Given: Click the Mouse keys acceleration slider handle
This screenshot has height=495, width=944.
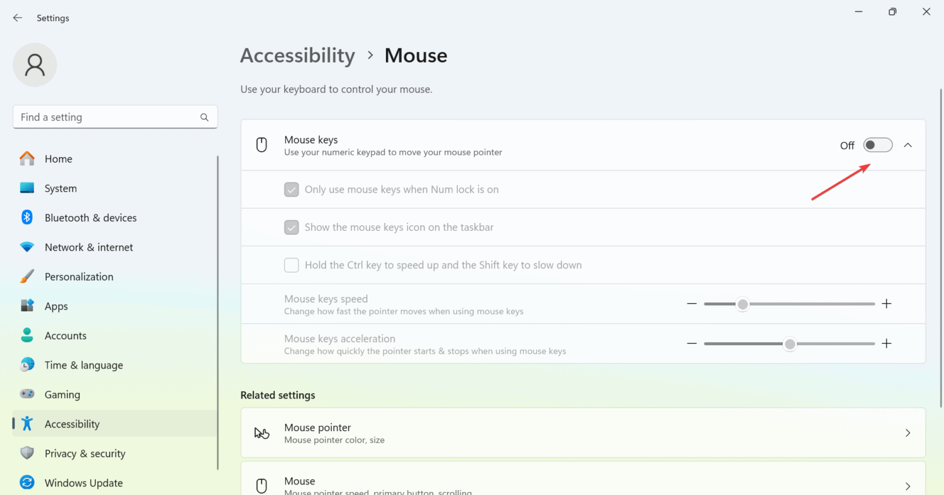Looking at the screenshot, I should coord(790,344).
